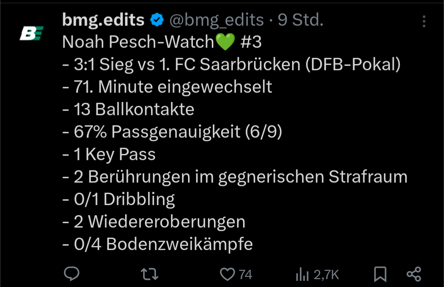This screenshot has height=287, width=444.
Task: Click the share icon
Action: [414, 274]
